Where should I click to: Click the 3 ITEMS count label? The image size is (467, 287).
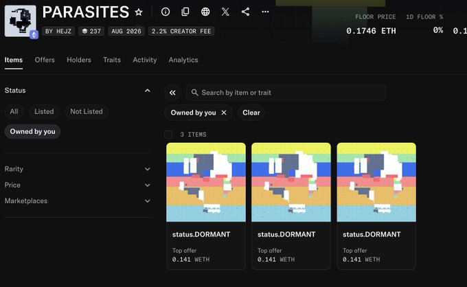193,135
